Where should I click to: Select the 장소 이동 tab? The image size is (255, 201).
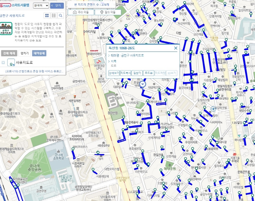coord(108,12)
